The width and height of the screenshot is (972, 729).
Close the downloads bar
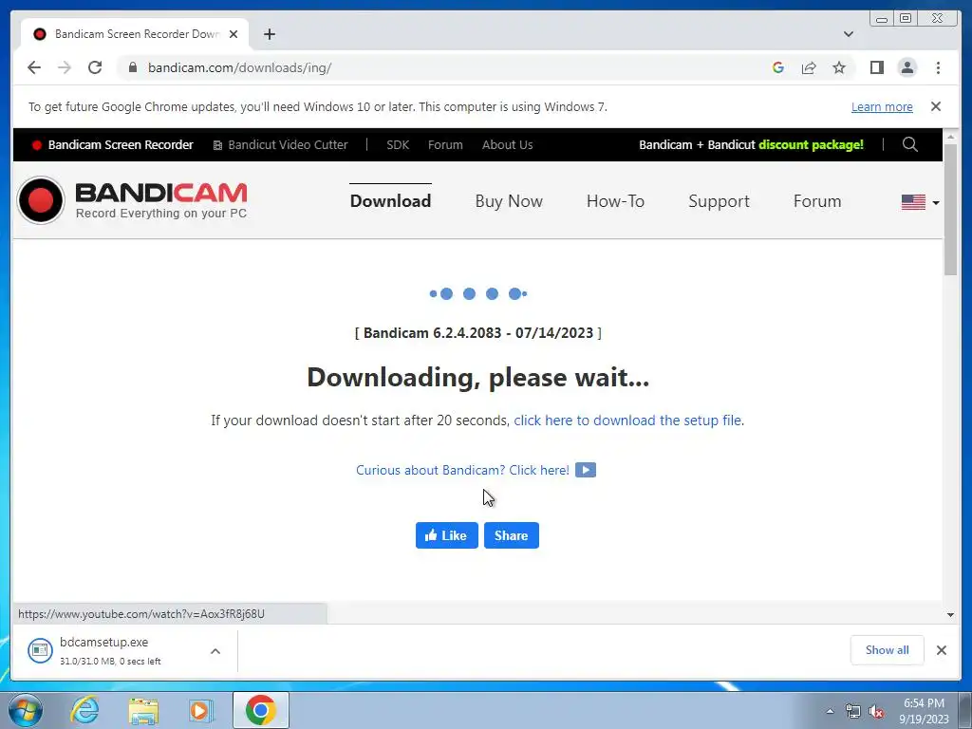pyautogui.click(x=941, y=649)
